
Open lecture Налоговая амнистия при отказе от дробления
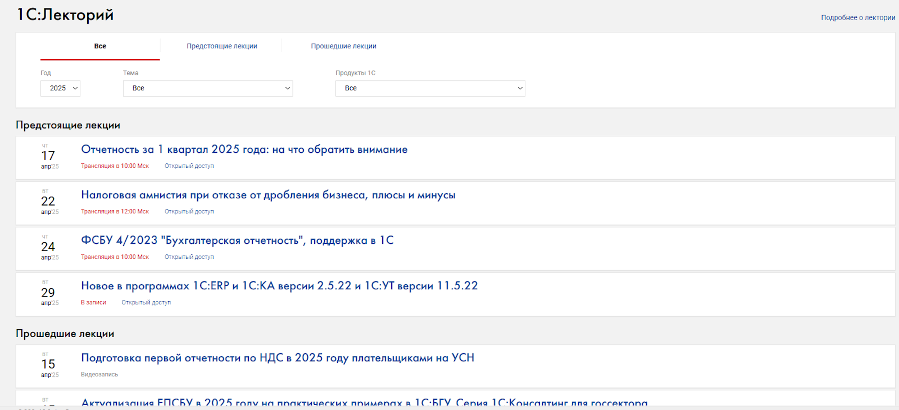tap(268, 195)
